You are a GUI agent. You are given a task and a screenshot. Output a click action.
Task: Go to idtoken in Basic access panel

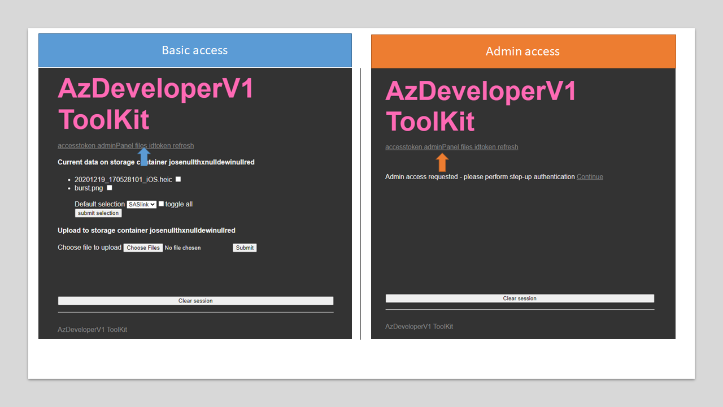(160, 146)
